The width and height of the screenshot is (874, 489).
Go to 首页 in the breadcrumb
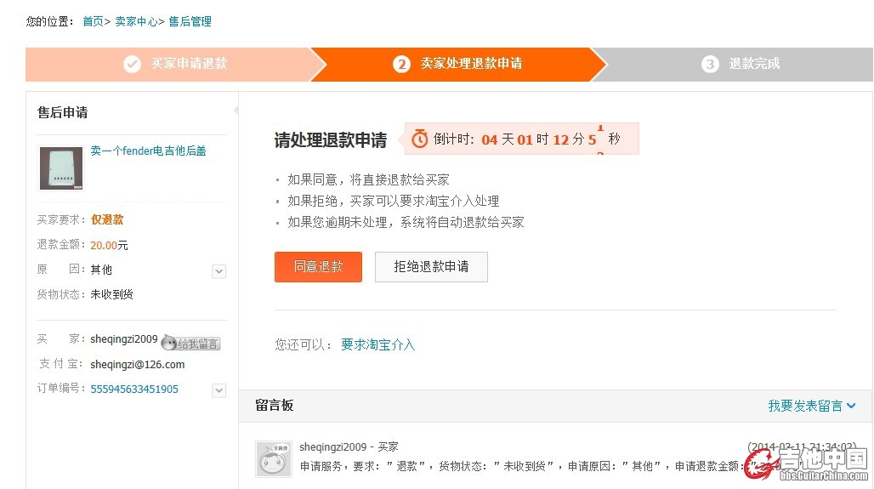coord(93,21)
